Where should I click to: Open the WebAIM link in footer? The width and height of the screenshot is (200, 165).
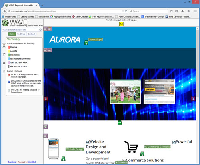click(x=32, y=162)
